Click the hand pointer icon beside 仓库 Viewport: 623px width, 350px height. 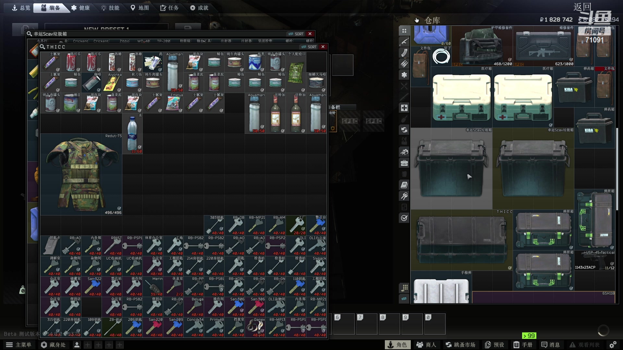click(417, 20)
